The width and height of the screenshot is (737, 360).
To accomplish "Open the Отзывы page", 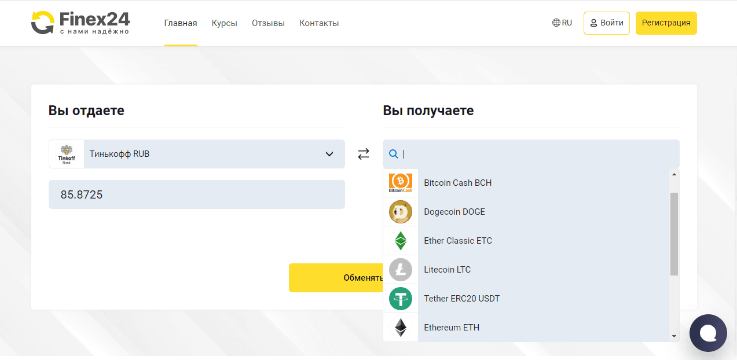I will click(268, 23).
